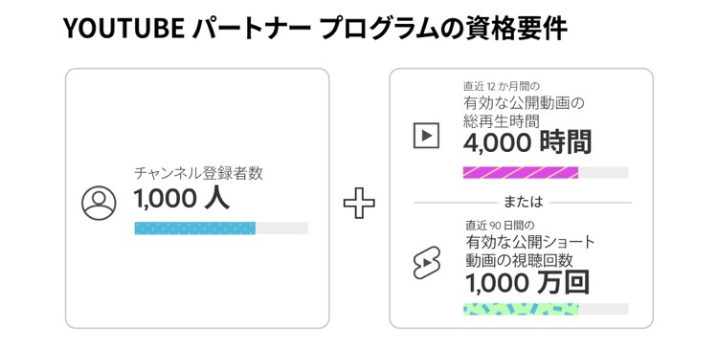Viewport: 717px width, 348px height.
Task: Click the 動画の視聴回数 label text
Action: (519, 260)
